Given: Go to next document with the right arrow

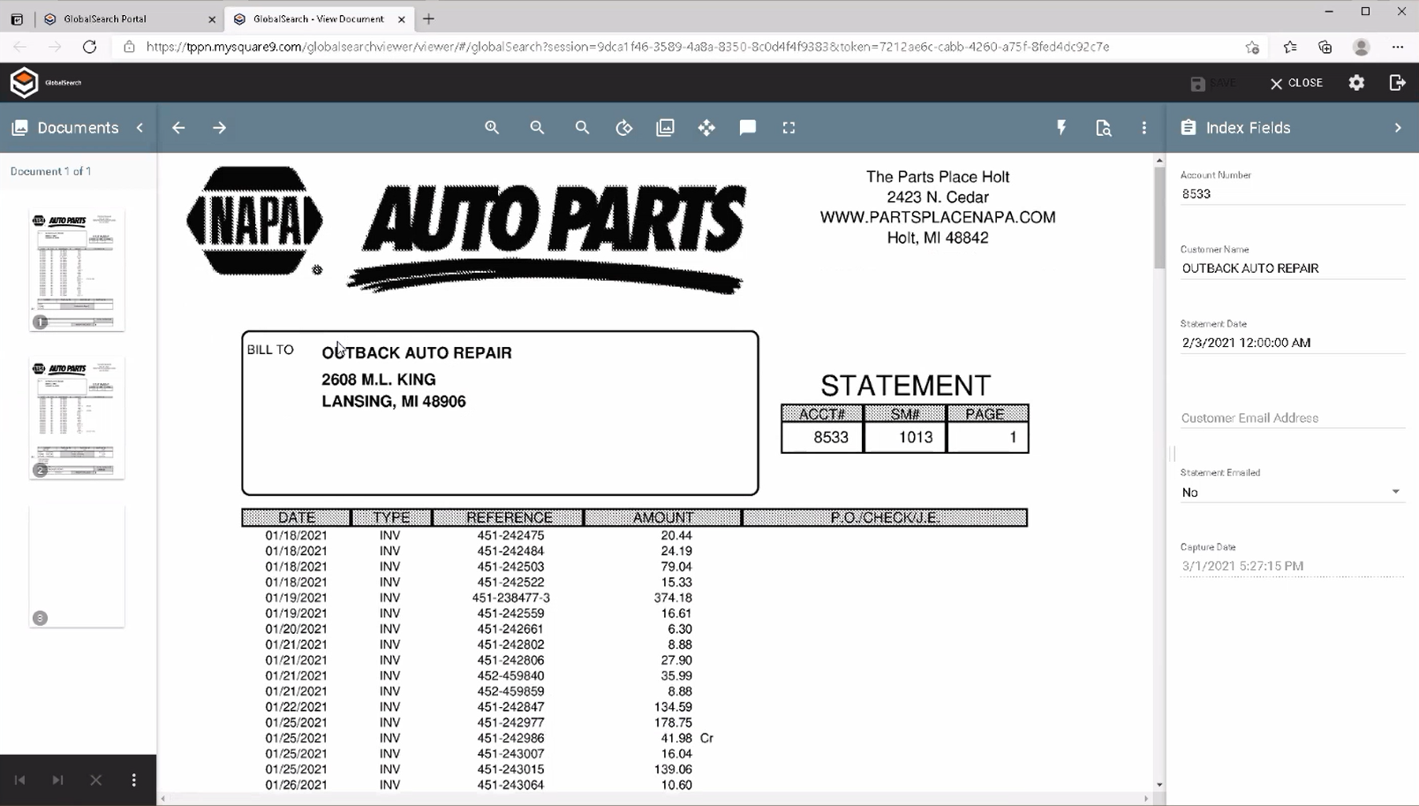Looking at the screenshot, I should tap(219, 128).
